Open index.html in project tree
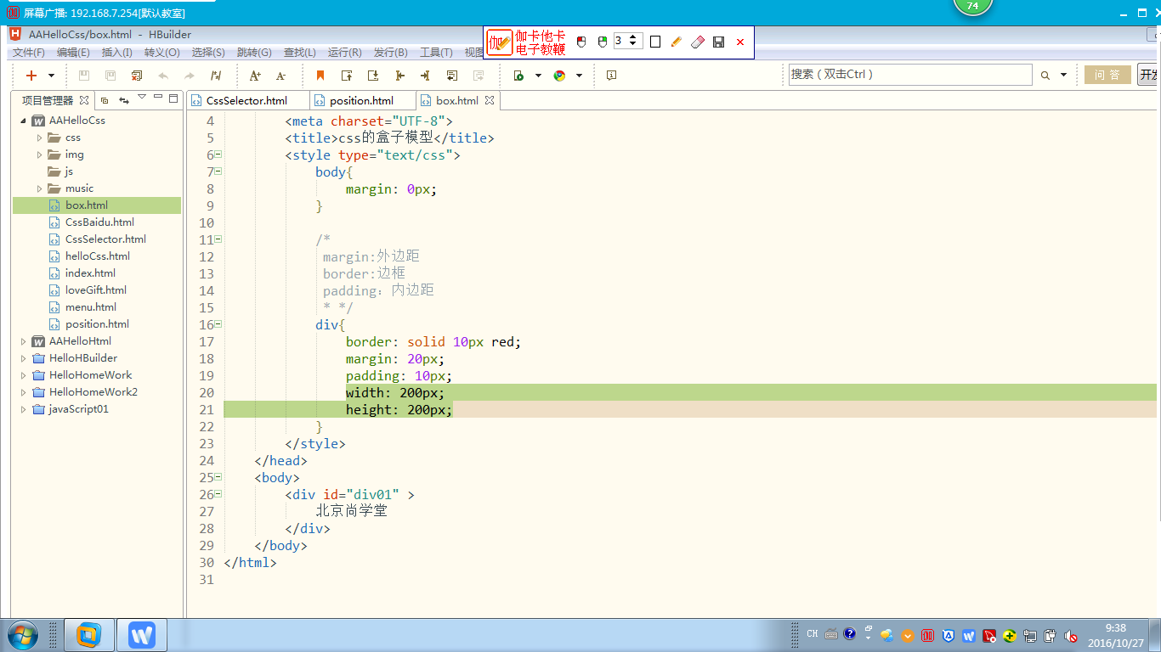 click(90, 273)
